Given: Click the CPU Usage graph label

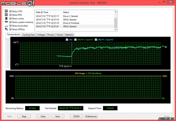Looking at the screenshot, I should (80, 73).
